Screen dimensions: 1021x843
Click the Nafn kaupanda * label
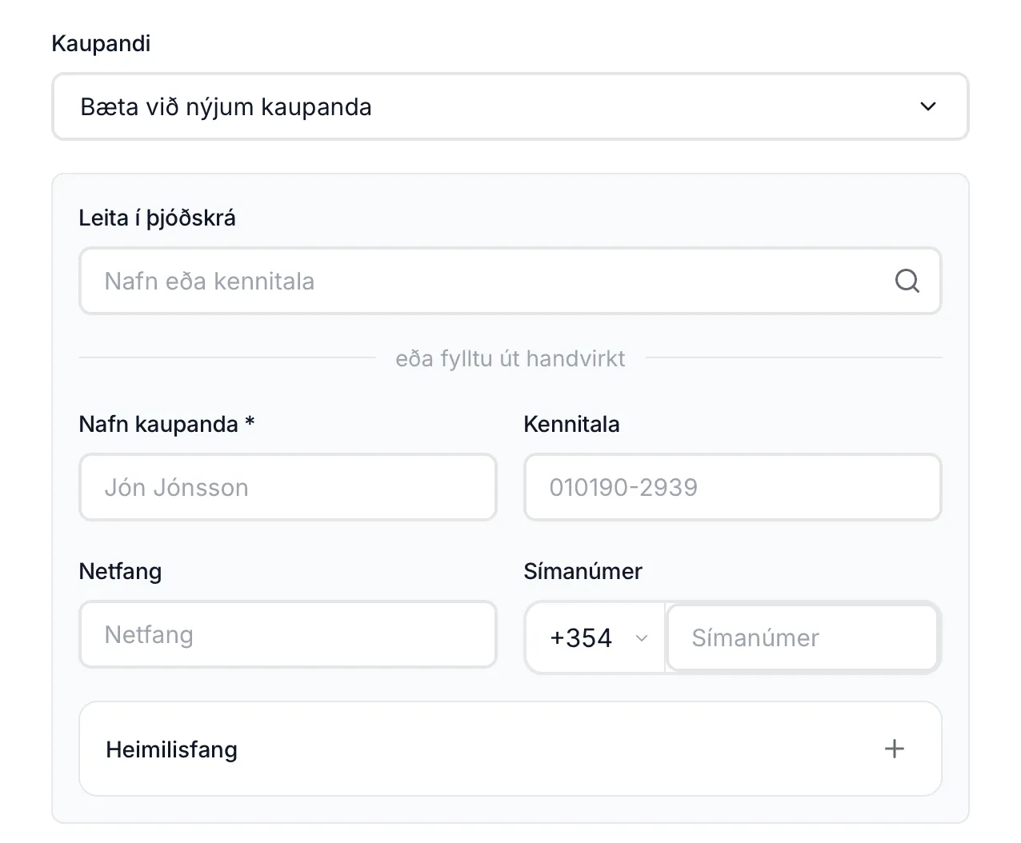[x=166, y=424]
